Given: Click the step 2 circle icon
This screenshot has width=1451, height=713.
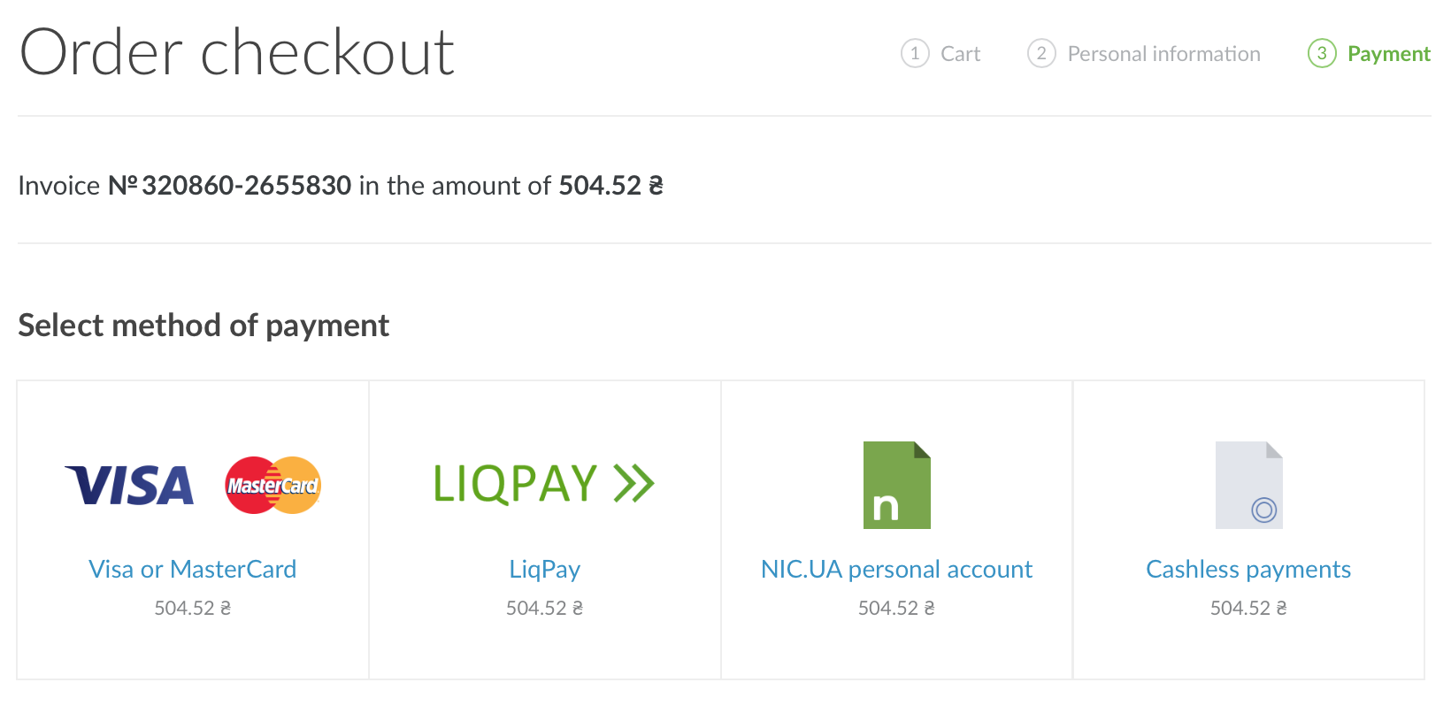Looking at the screenshot, I should click(1041, 53).
